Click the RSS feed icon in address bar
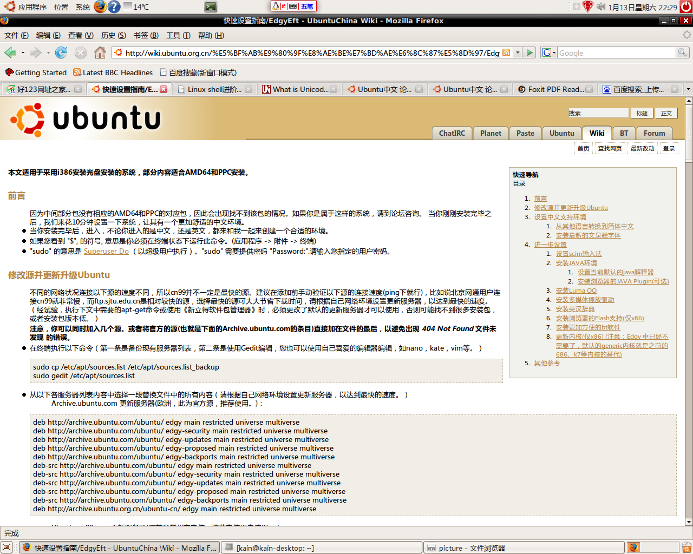 [506, 52]
